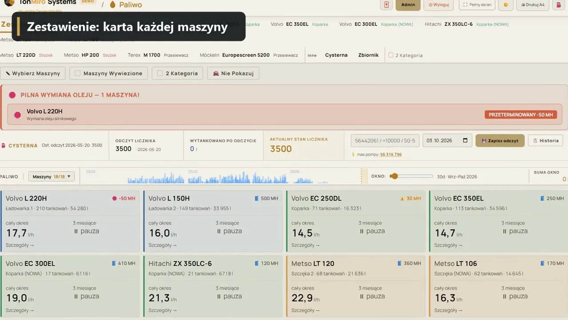
Task: Select the Metso HP 200 machine tab
Action: coord(90,55)
